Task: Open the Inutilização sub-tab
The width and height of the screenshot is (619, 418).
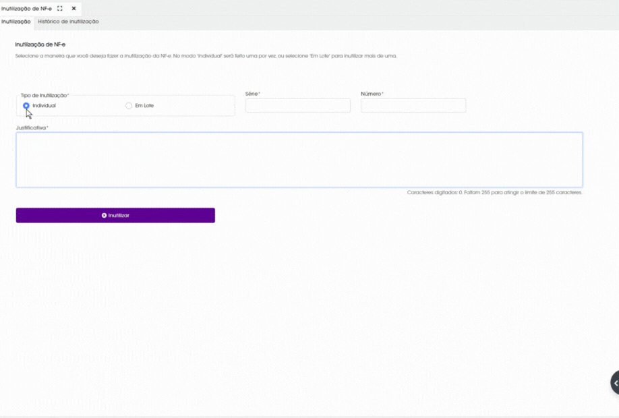Action: (16, 22)
